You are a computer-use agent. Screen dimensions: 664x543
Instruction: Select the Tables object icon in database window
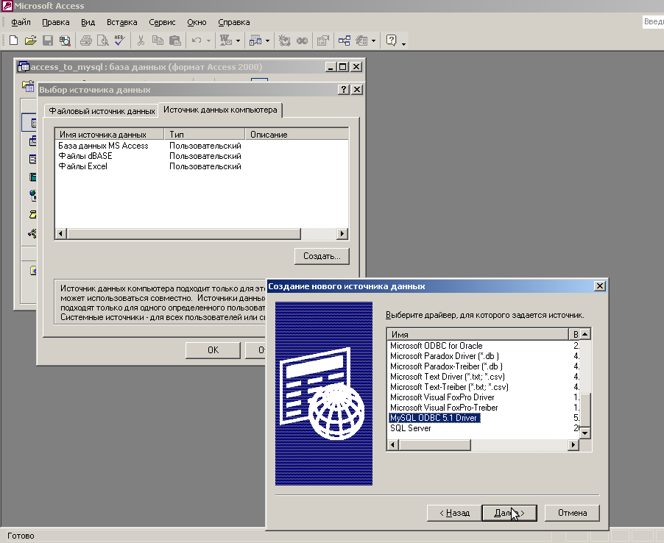32,123
